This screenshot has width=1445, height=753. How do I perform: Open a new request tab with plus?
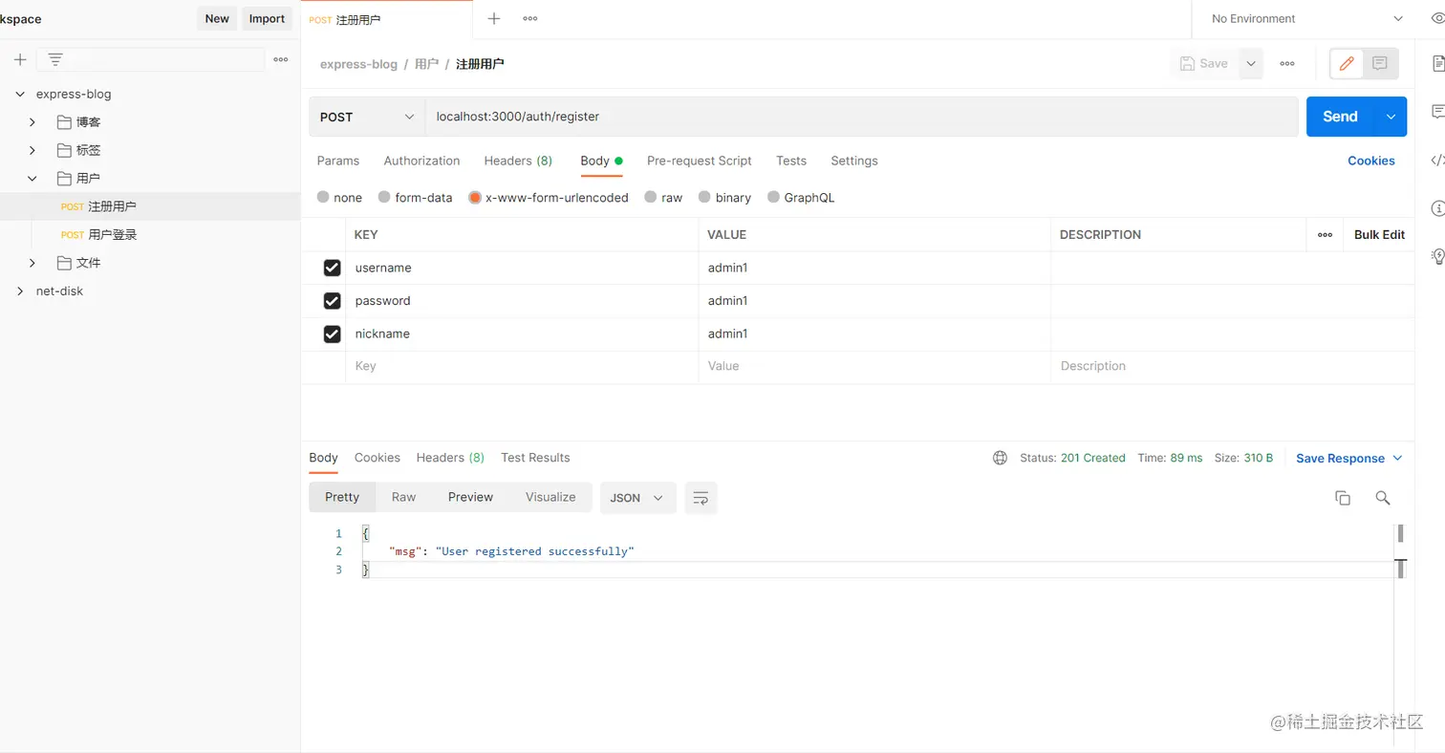point(494,18)
